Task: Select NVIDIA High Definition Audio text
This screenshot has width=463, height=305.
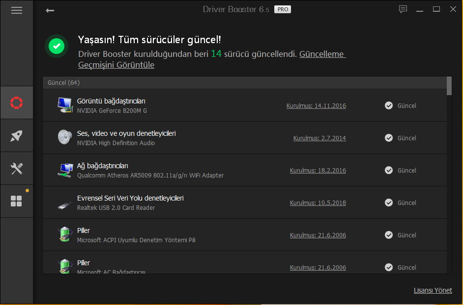Action: pos(116,143)
